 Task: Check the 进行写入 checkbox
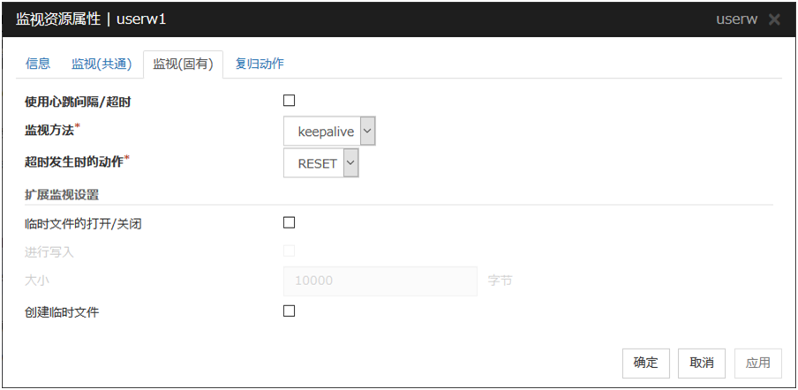(290, 251)
